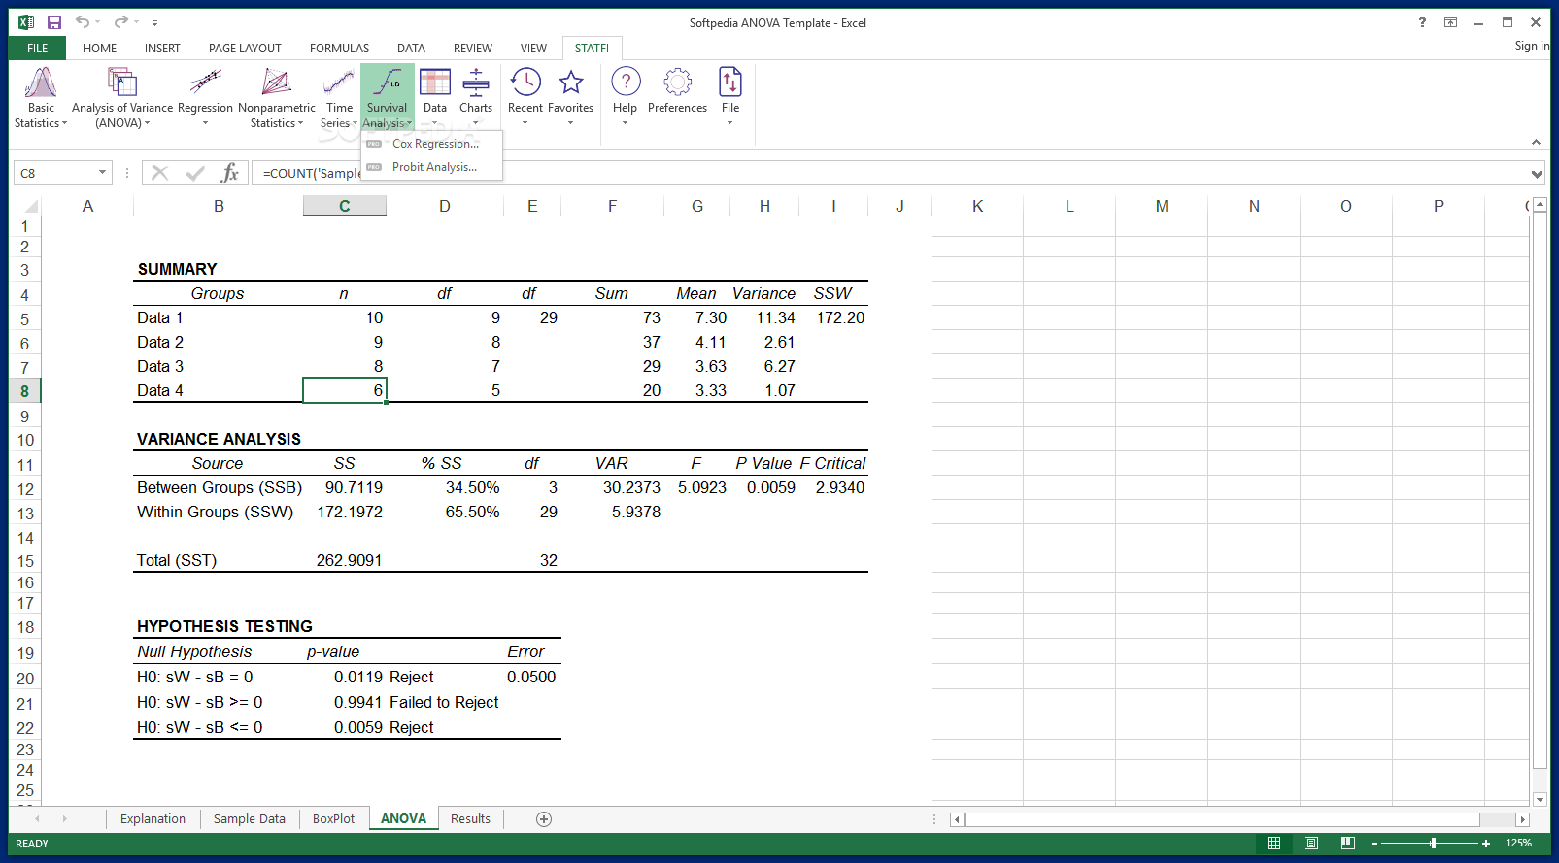Viewport: 1559px width, 863px height.
Task: Open Recent analyses menu
Action: [x=525, y=97]
